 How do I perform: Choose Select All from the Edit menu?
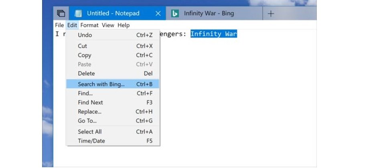pos(113,132)
